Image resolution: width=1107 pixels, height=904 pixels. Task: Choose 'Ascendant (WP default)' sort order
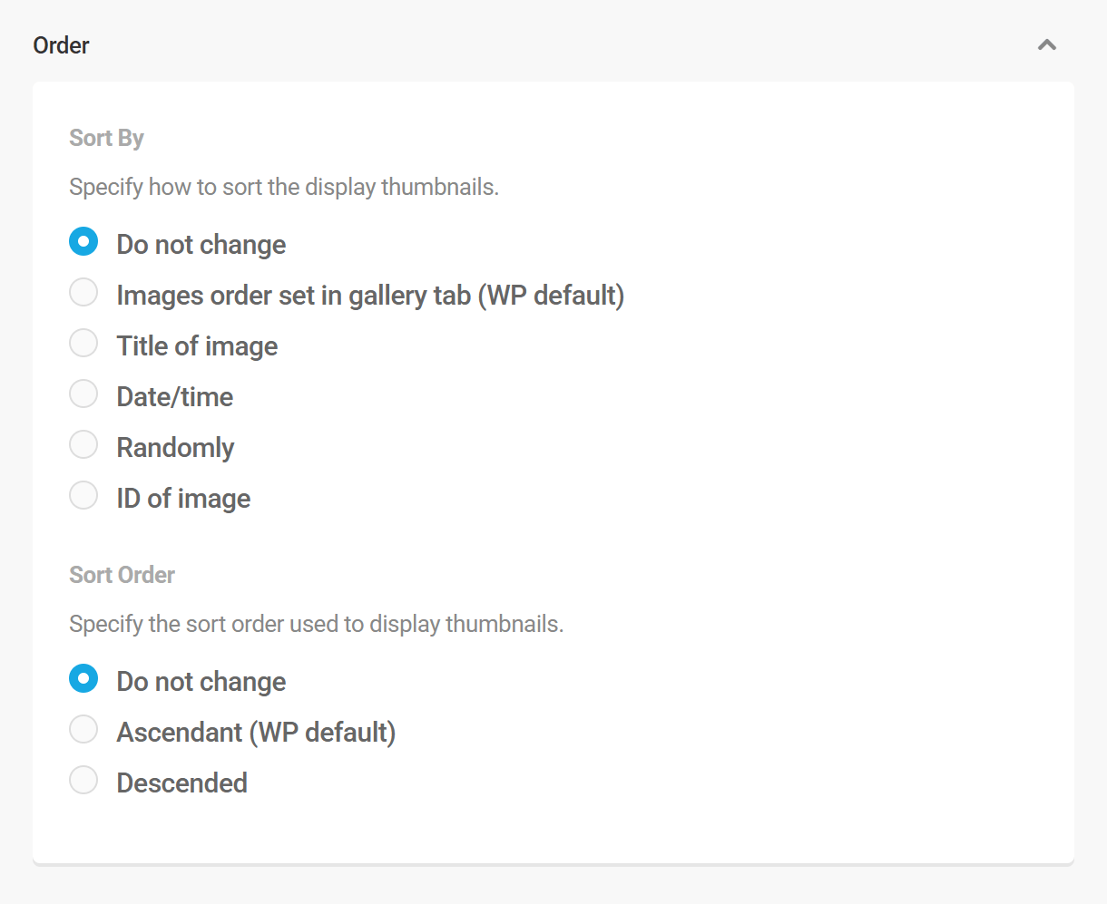click(83, 729)
